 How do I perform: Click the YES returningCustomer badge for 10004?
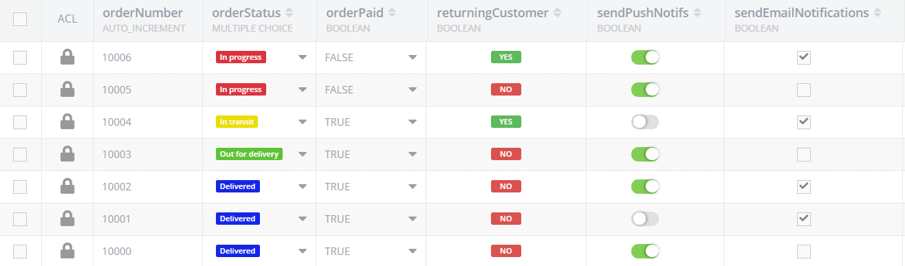pos(506,122)
